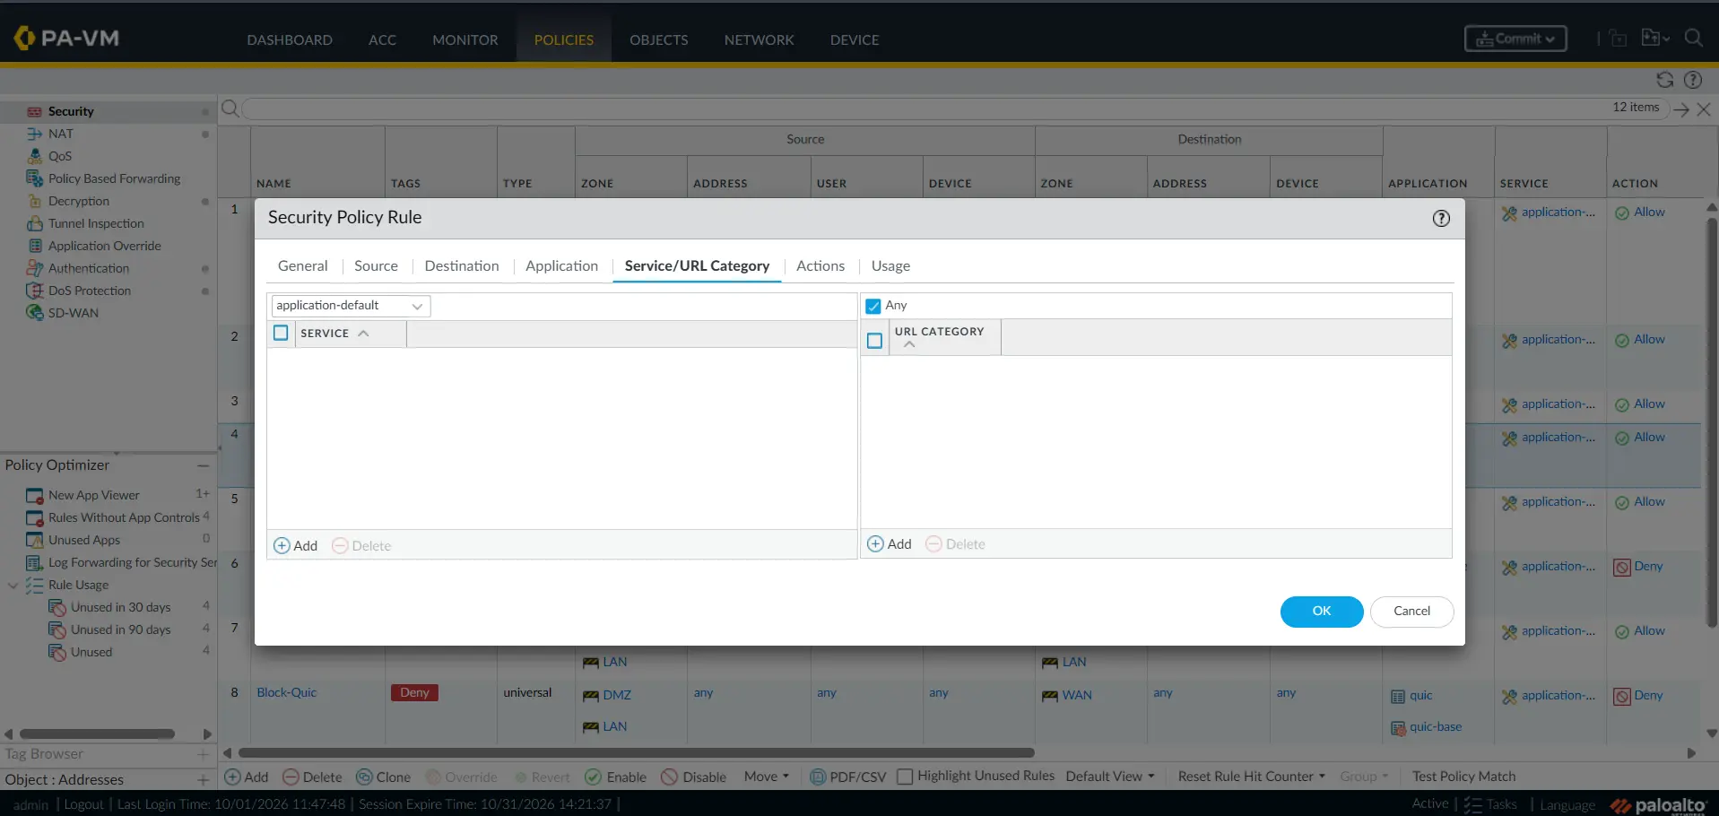Viewport: 1719px width, 816px height.
Task: Click the left sidebar horizontal scrollbar
Action: point(97,734)
